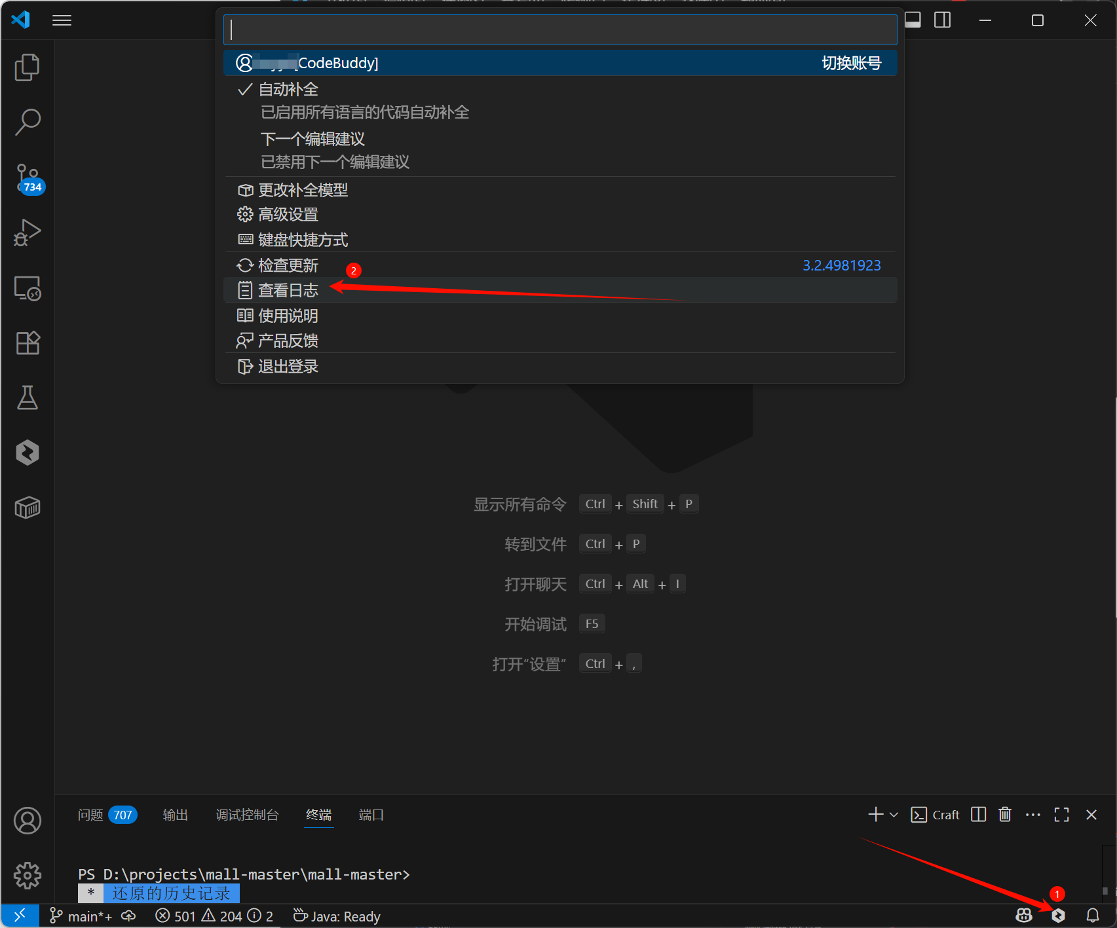Click the CodeBuddy status bar icon

pos(1058,916)
